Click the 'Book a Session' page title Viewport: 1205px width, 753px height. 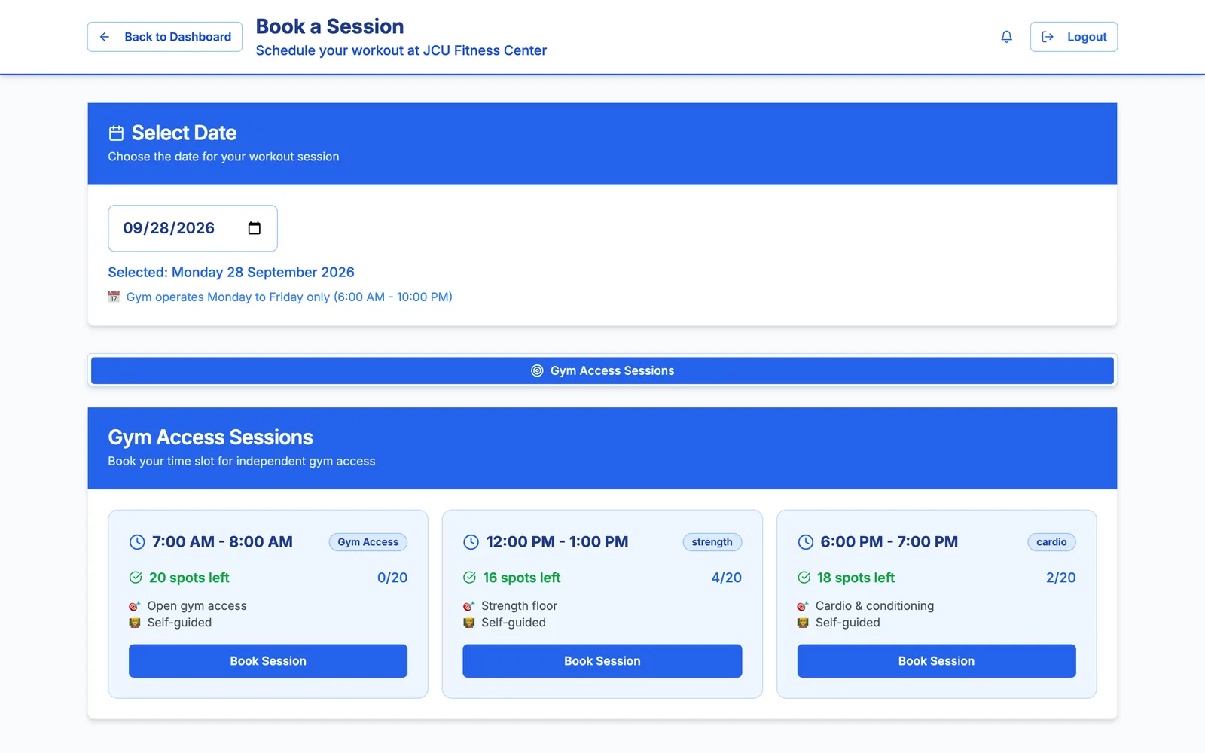coord(330,26)
